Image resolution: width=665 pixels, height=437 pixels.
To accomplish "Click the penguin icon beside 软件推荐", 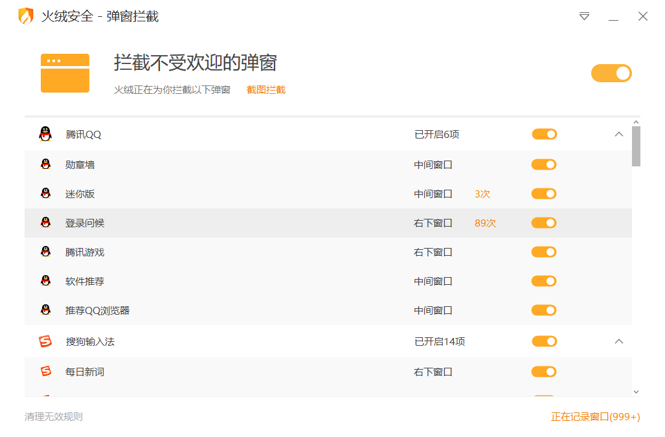I will [x=46, y=280].
